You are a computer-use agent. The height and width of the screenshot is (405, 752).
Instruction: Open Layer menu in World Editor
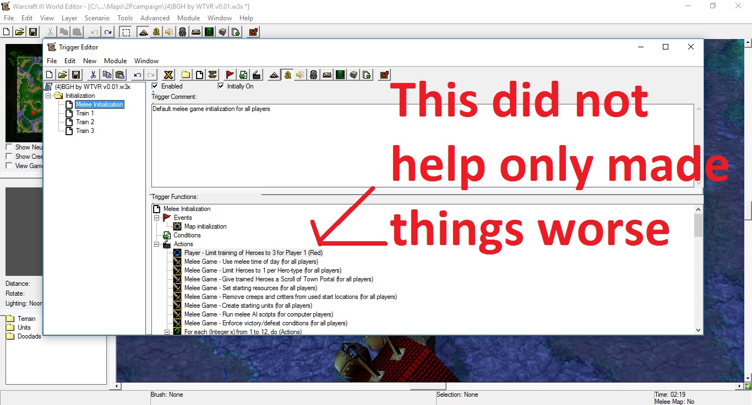69,18
